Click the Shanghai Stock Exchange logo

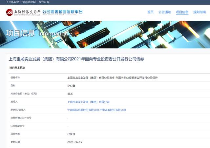click(23, 12)
